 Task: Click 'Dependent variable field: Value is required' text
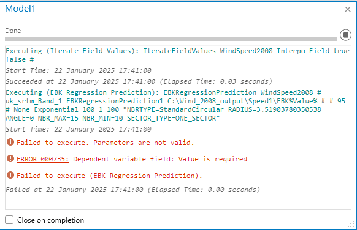160,159
